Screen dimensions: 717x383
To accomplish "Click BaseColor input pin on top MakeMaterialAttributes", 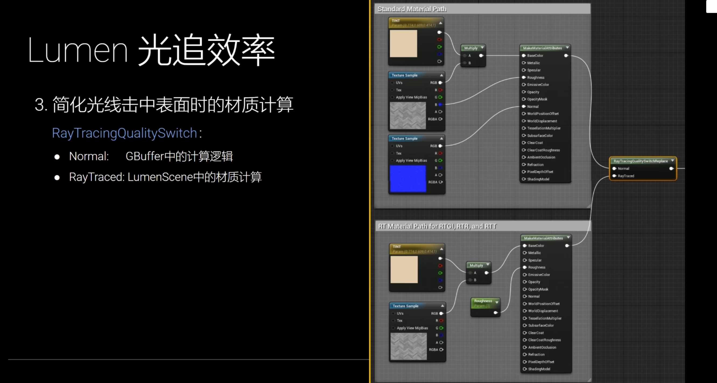I will pyautogui.click(x=524, y=56).
